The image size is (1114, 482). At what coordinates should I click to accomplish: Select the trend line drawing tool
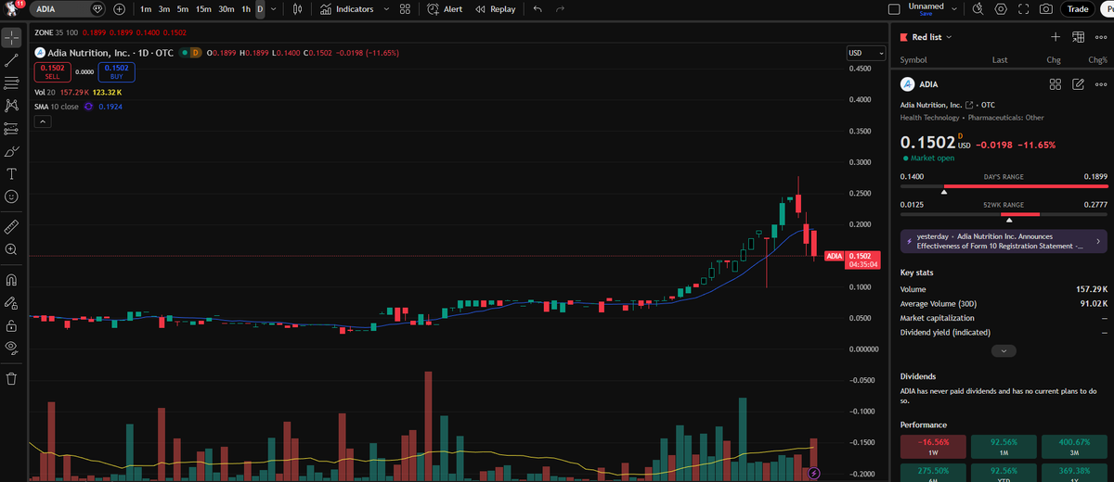tap(11, 60)
